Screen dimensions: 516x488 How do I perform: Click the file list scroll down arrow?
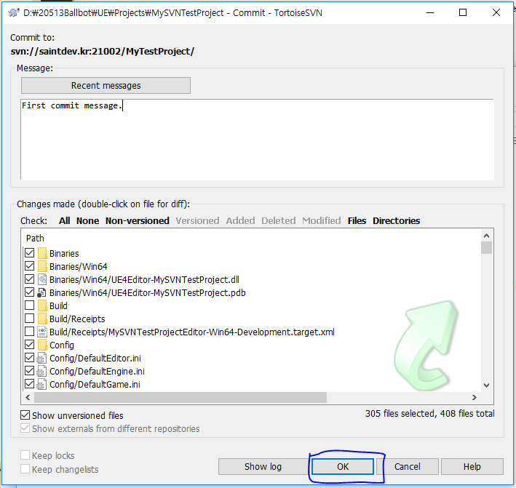pos(486,385)
